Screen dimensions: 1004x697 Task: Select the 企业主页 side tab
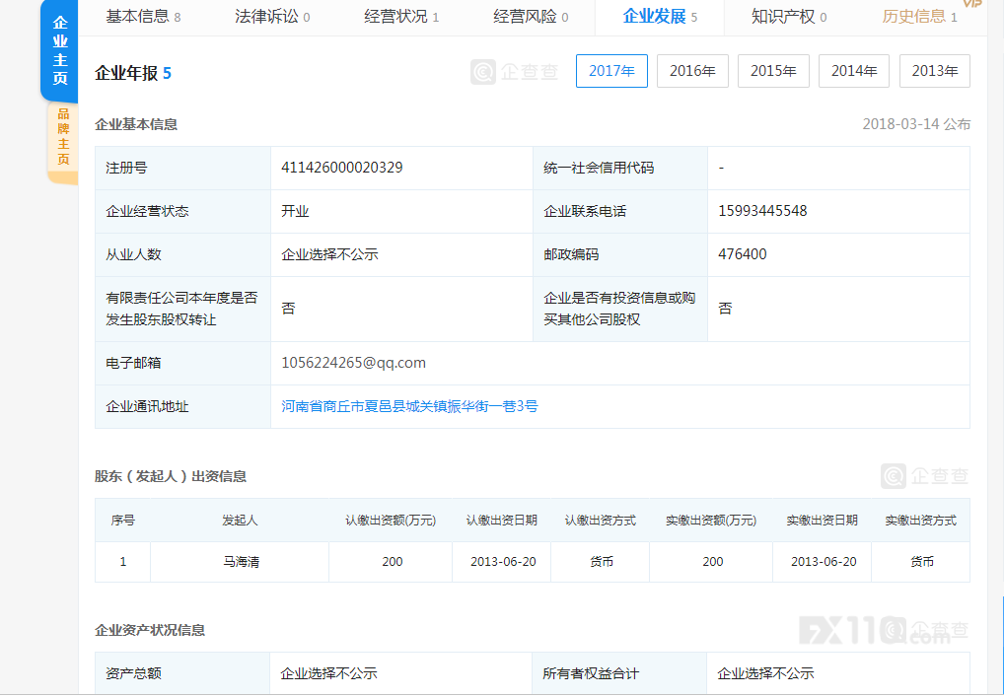[x=59, y=50]
